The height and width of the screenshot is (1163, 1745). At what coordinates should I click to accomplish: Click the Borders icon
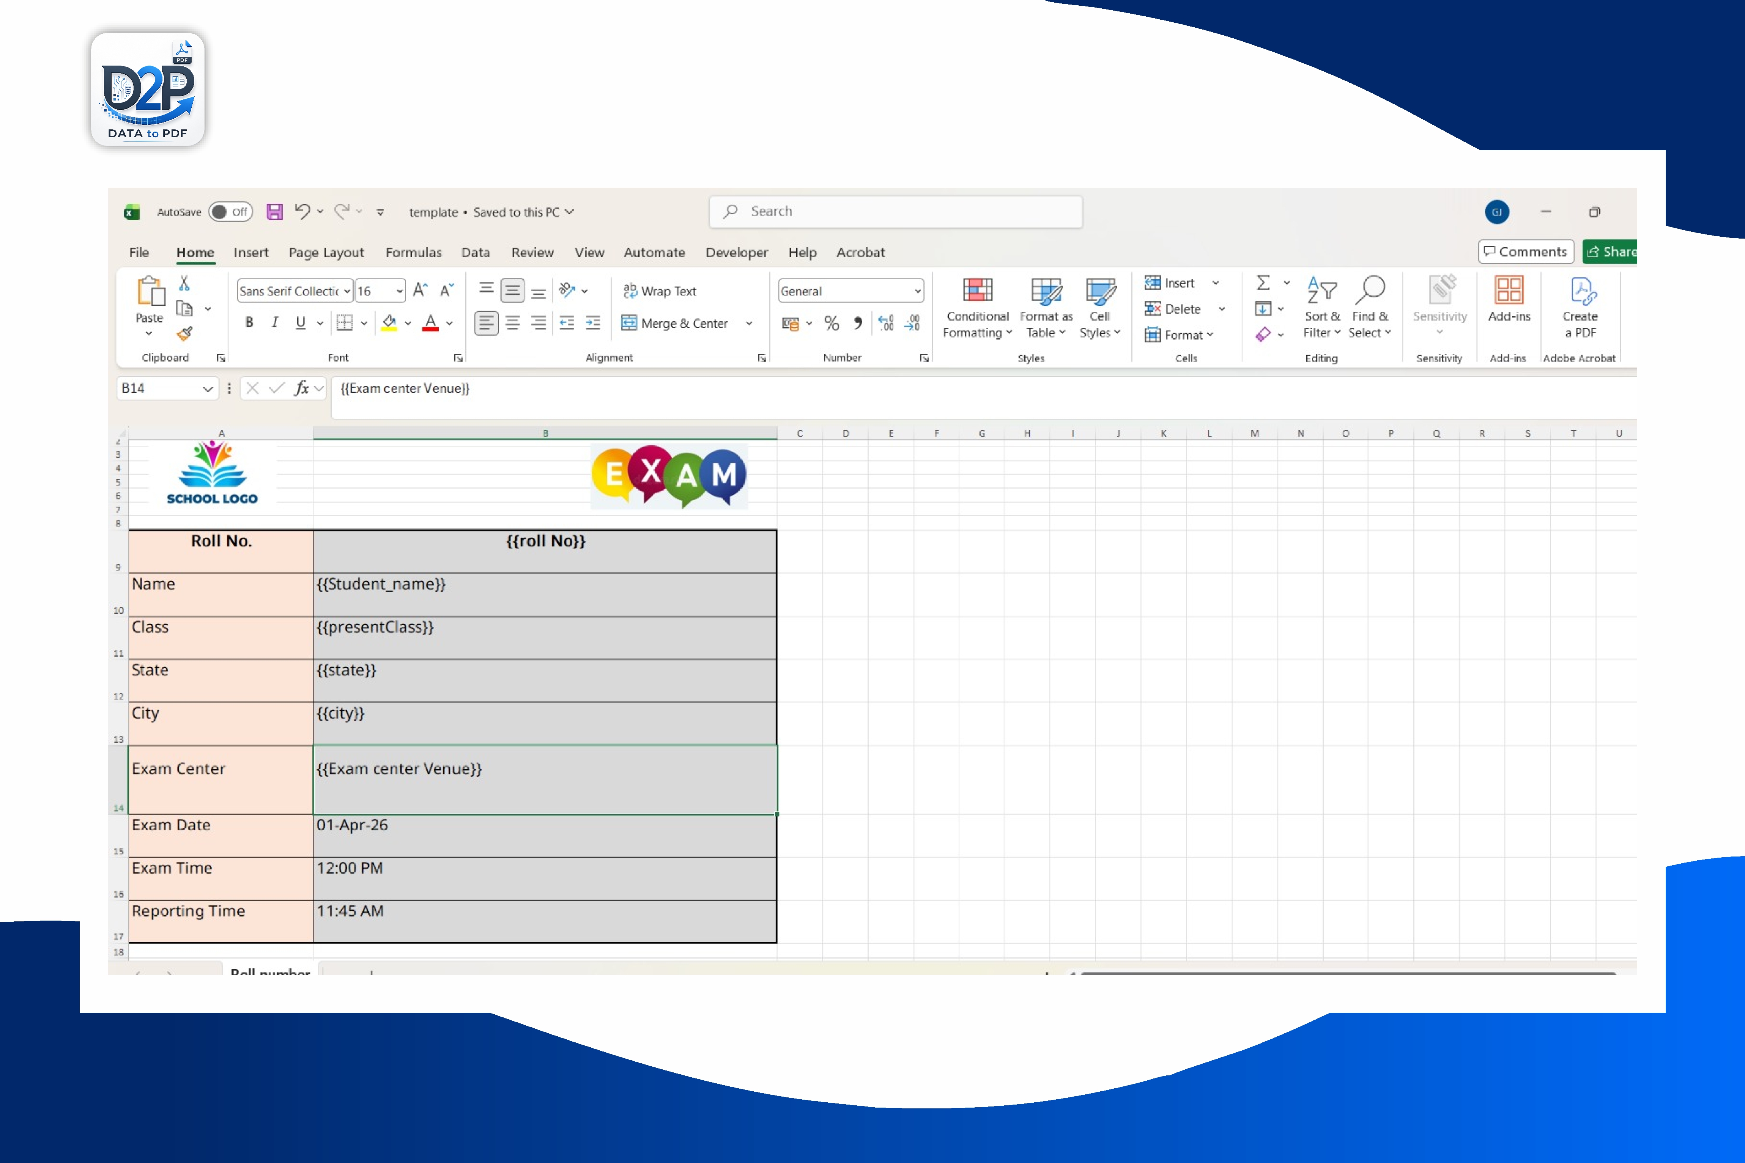[x=344, y=323]
